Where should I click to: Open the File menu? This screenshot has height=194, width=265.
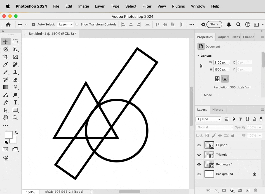point(56,6)
